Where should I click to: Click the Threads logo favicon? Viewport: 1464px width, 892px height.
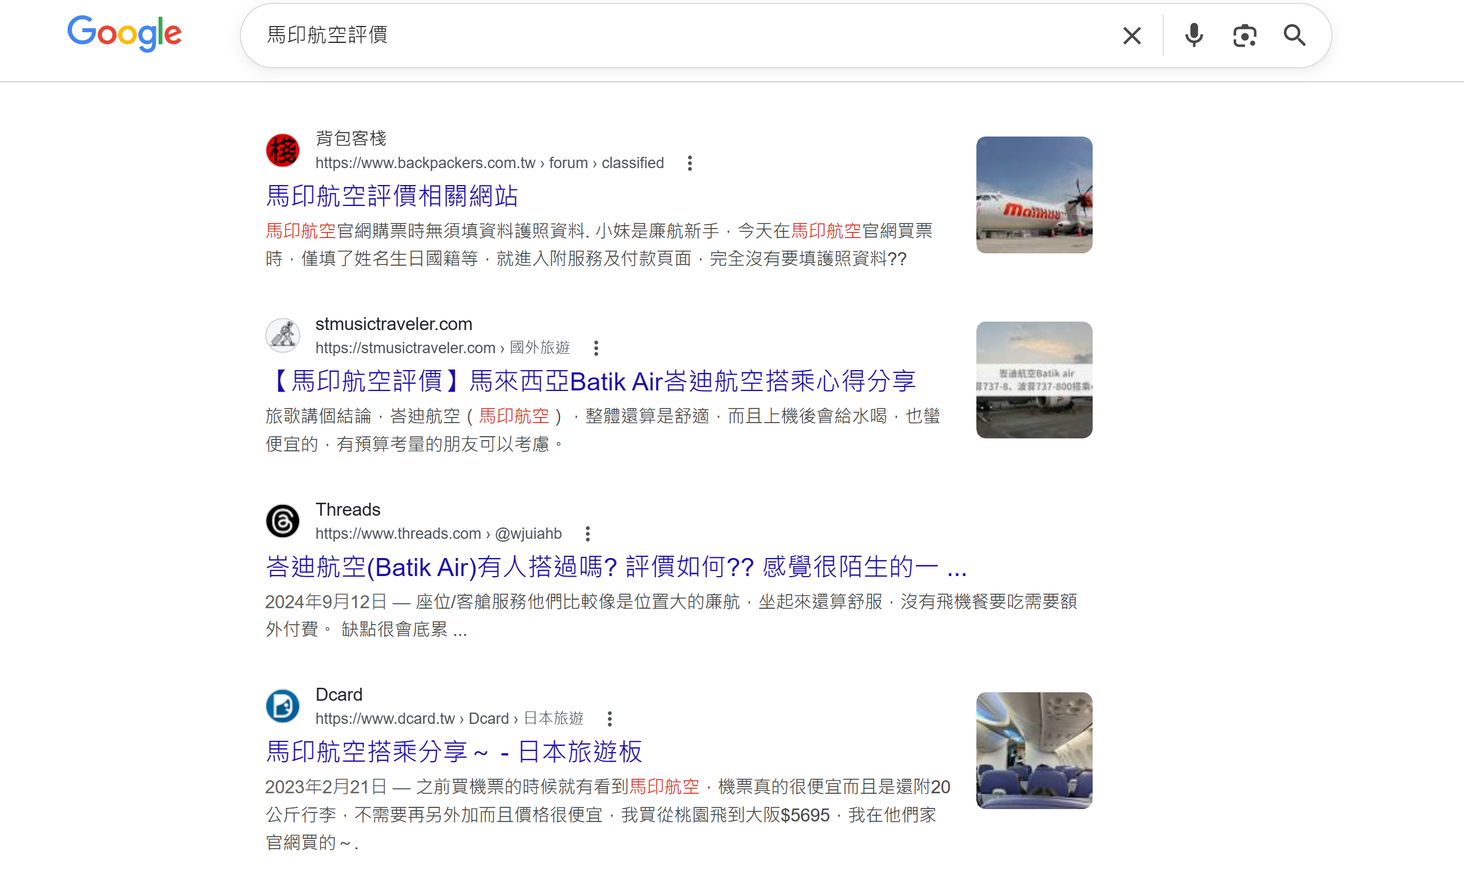282,521
